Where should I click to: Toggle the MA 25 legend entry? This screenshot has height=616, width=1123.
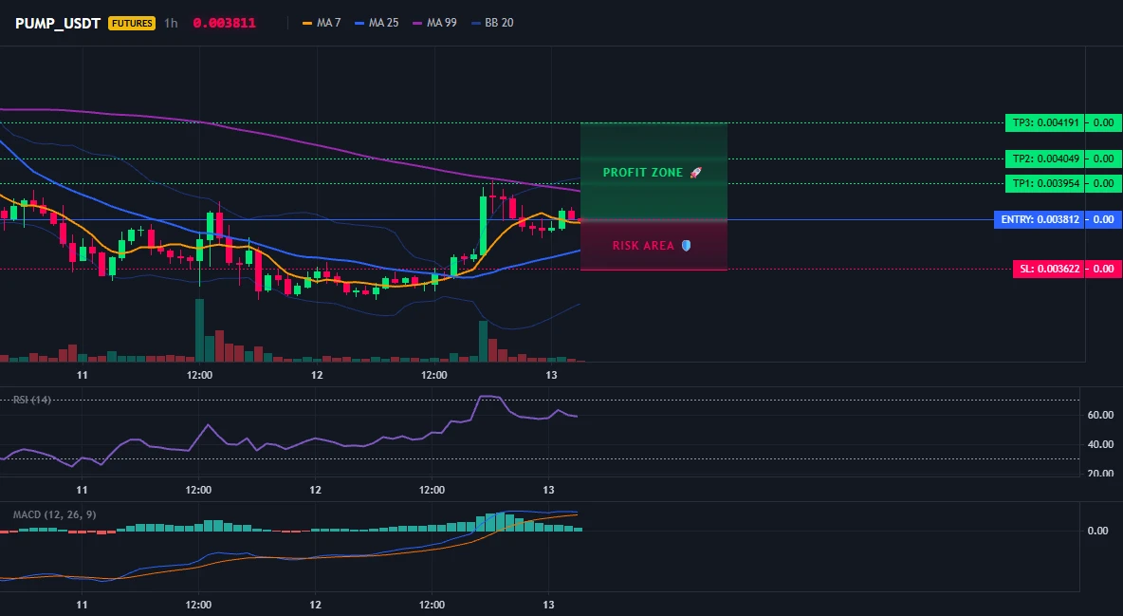(x=377, y=23)
